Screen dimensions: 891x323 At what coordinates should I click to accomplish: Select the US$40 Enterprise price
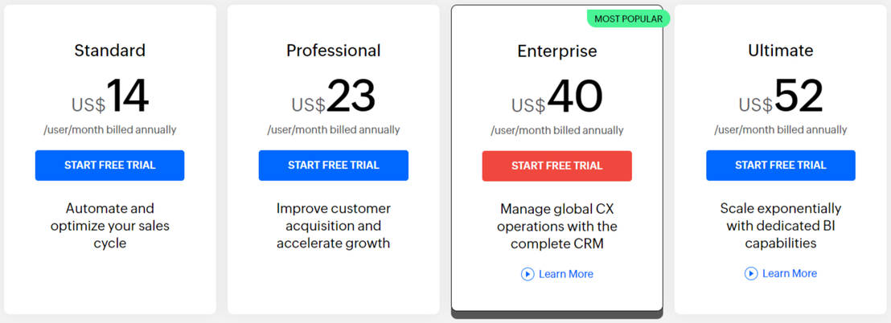[x=556, y=97]
